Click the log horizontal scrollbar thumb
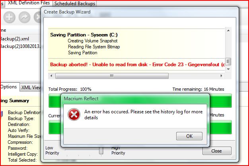The height and width of the screenshot is (166, 249). [x=112, y=76]
